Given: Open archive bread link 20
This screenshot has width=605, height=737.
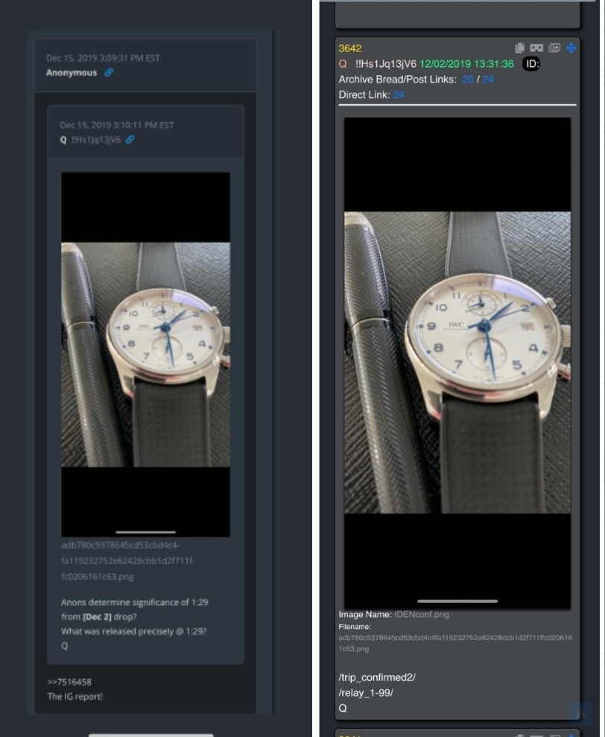Looking at the screenshot, I should [x=468, y=80].
